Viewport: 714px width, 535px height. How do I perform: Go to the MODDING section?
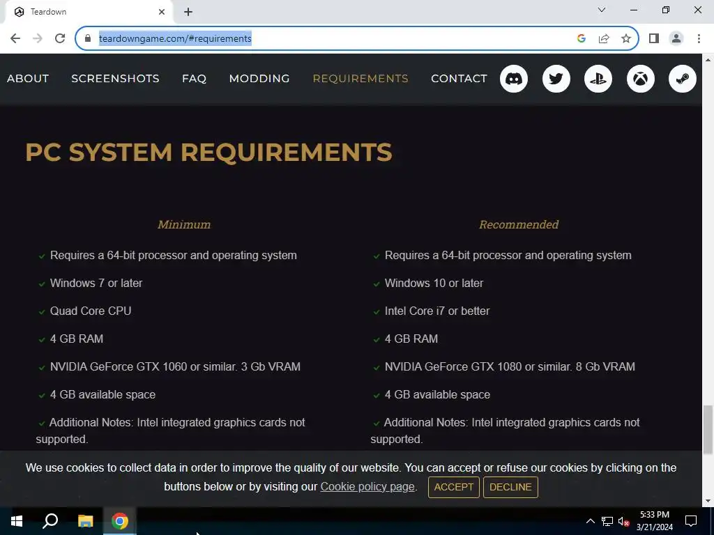tap(259, 79)
